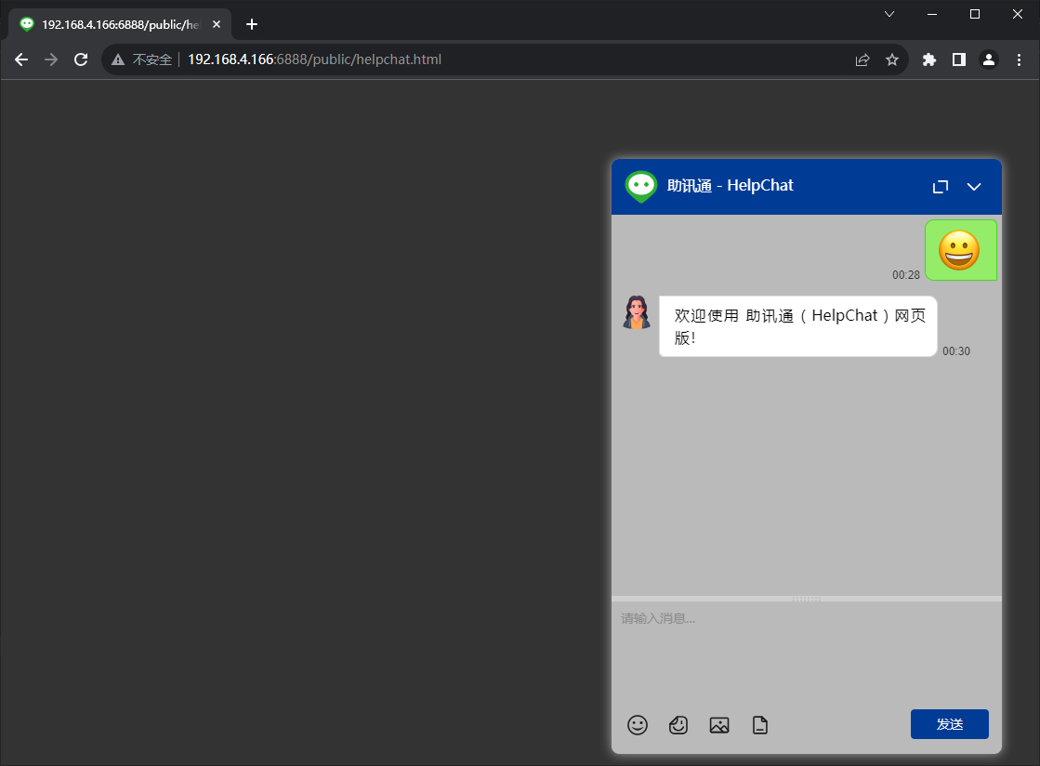The height and width of the screenshot is (766, 1040).
Task: Minimize the browser window
Action: tap(932, 14)
